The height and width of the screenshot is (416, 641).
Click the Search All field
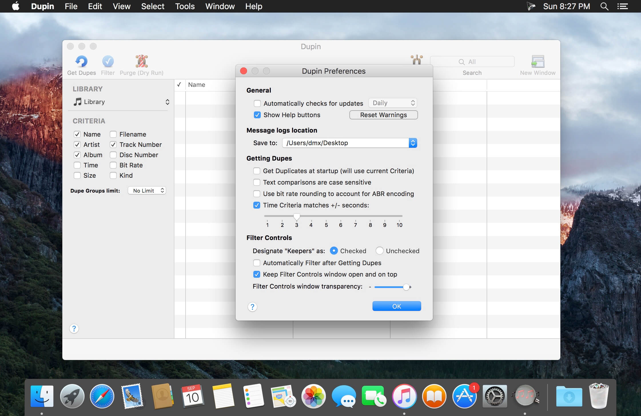[x=472, y=62]
